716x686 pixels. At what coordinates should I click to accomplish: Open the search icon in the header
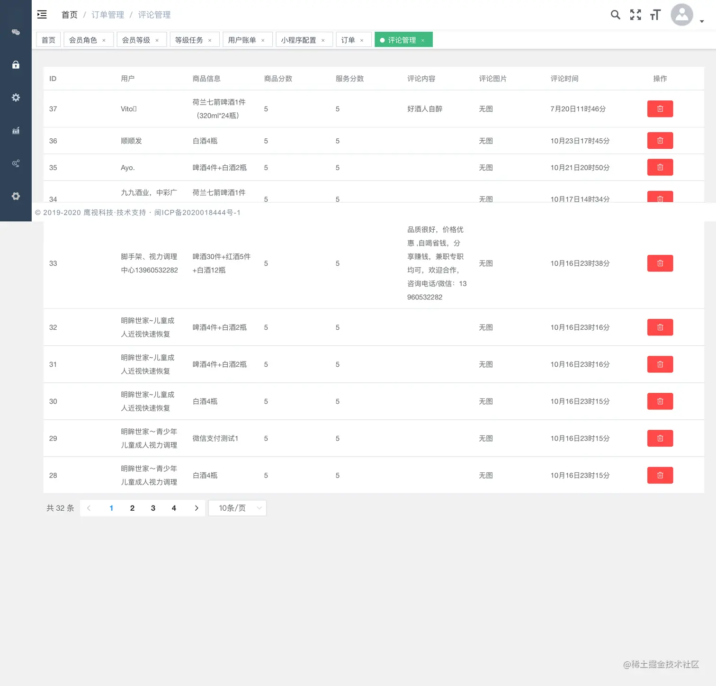615,15
